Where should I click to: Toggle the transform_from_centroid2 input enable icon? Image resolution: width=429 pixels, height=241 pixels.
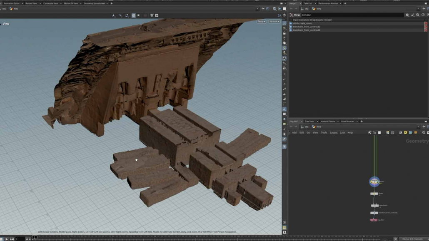[x=291, y=27]
